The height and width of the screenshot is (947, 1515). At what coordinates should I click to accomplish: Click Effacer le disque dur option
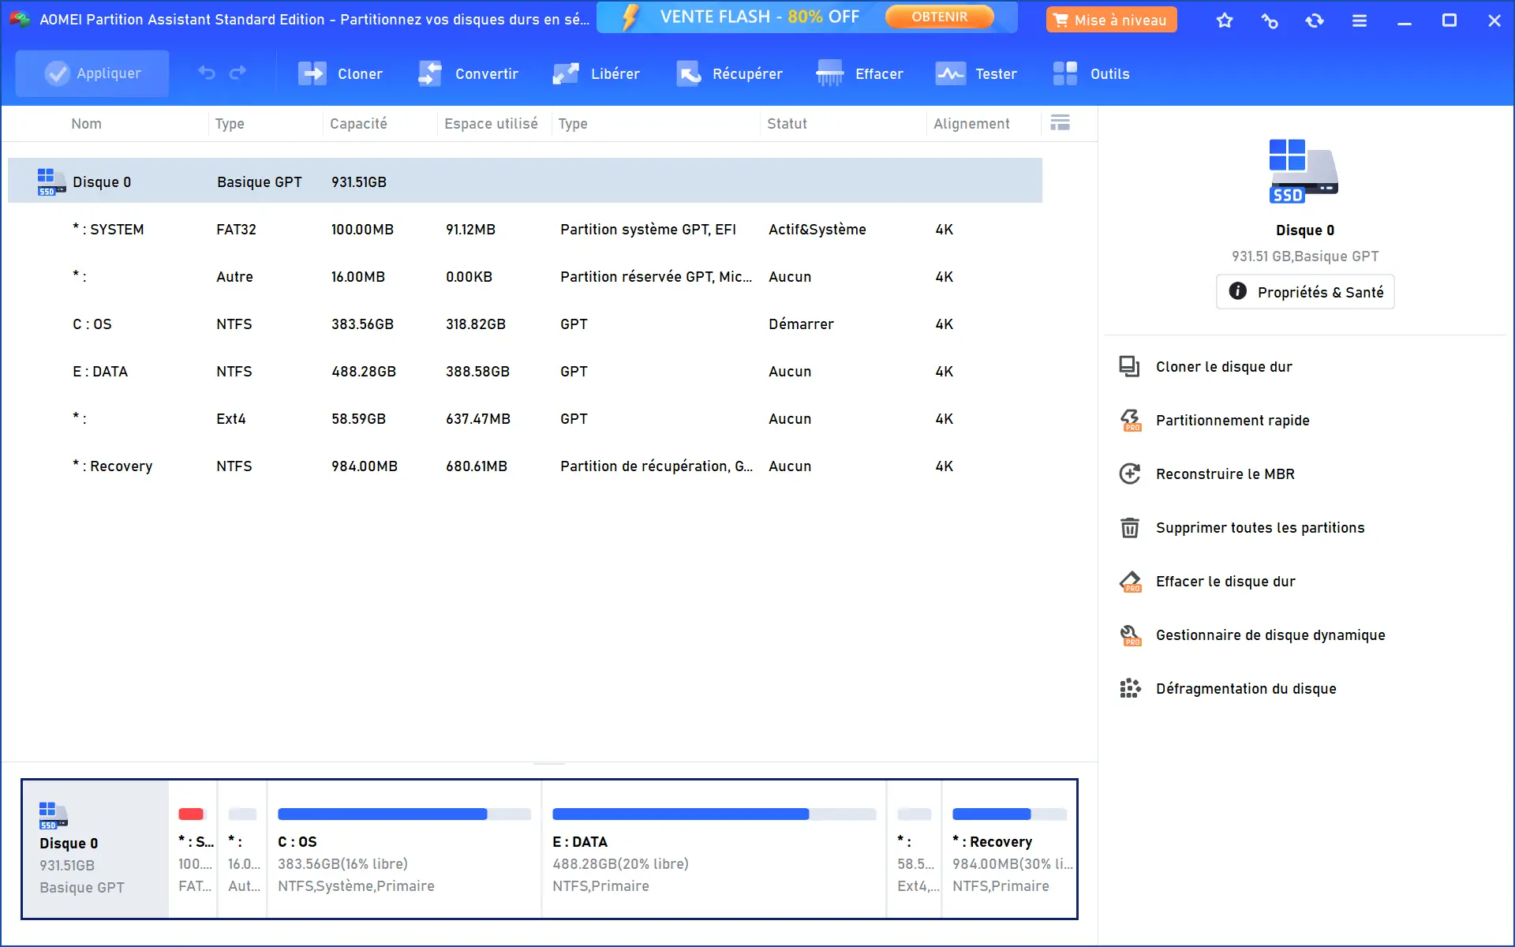(1225, 582)
